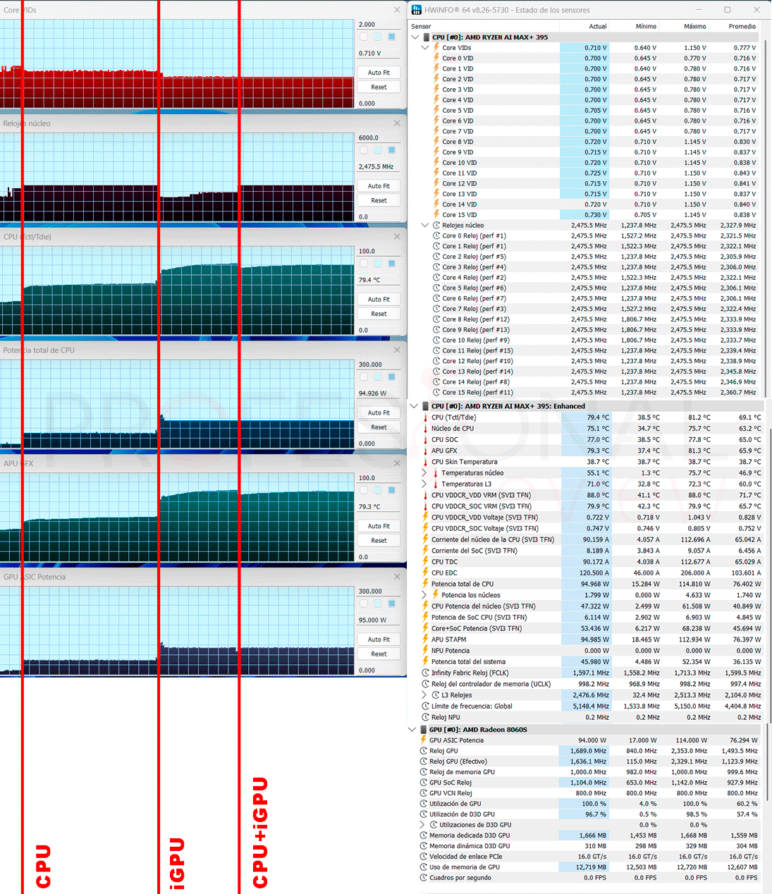
Task: Click the HWiNFO app icon in the title bar
Action: 417,10
